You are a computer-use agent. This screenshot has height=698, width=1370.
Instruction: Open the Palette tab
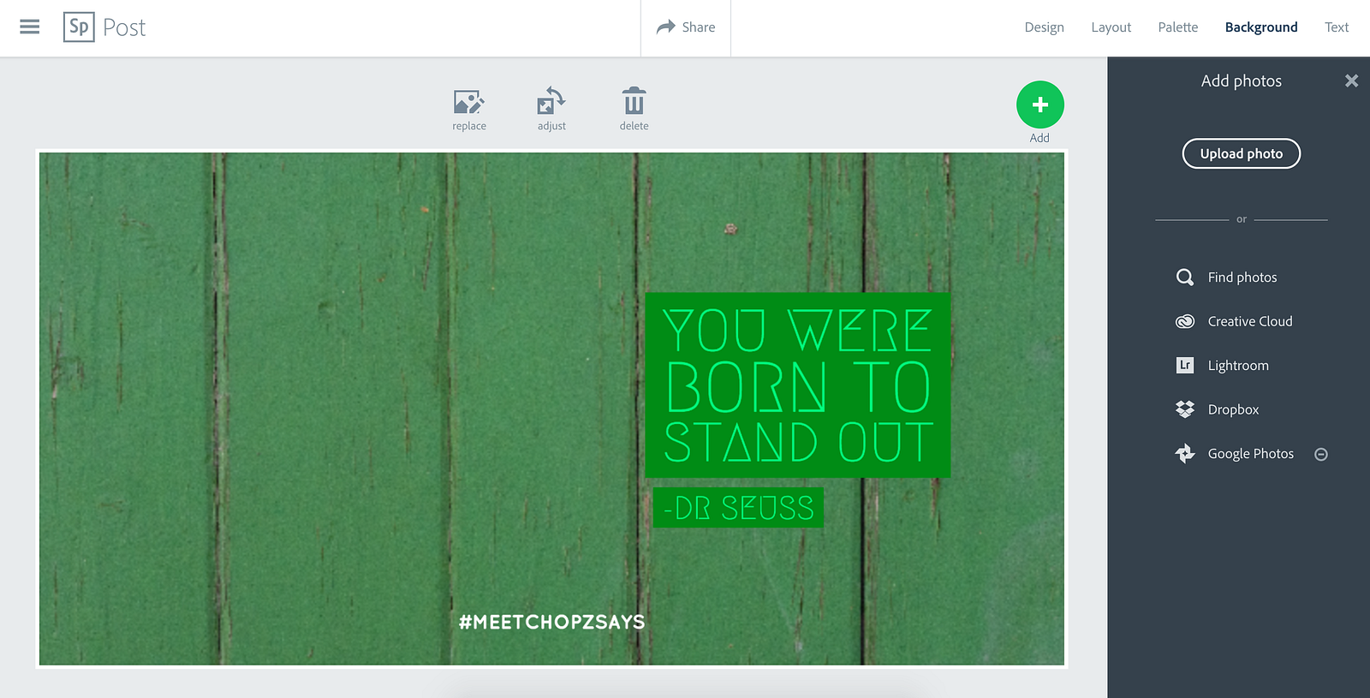point(1178,27)
